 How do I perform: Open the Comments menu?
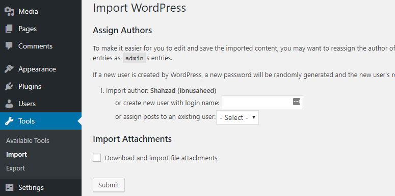click(41, 46)
